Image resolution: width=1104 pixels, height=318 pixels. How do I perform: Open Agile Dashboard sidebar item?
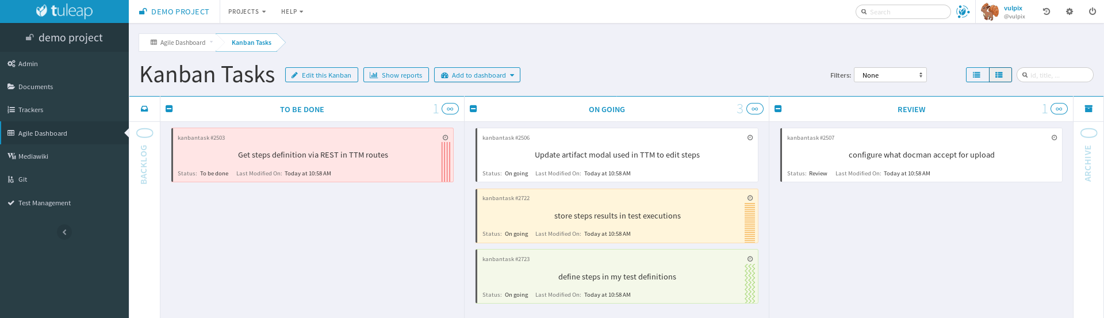coord(64,133)
